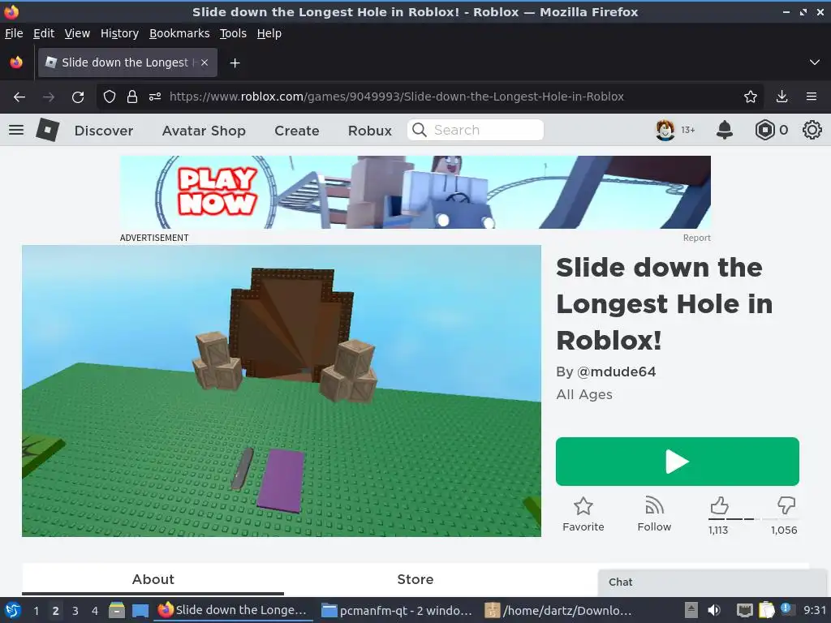Screen dimensions: 831x623
Task: Switch to /home/dartz/Downloads taskbar window
Action: coord(559,610)
